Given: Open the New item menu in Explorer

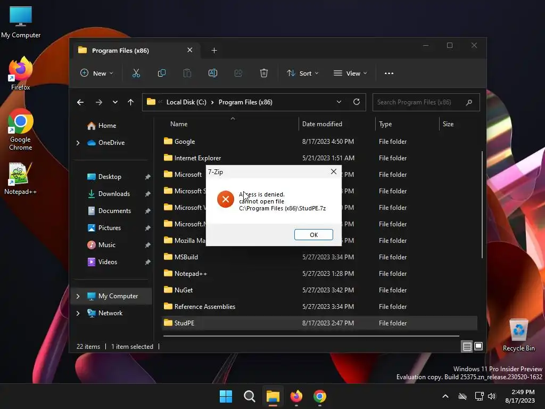Looking at the screenshot, I should click(97, 73).
